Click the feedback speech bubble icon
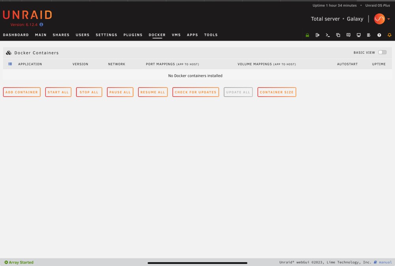The height and width of the screenshot is (266, 395). click(x=348, y=35)
